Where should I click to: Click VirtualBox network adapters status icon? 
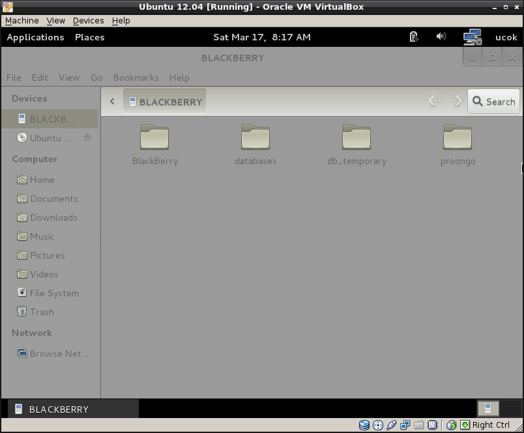(405, 425)
